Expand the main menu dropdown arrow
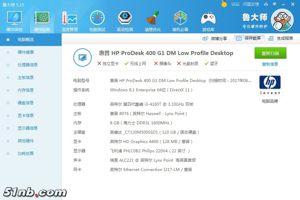This screenshot has width=300, height=200. 275,4
